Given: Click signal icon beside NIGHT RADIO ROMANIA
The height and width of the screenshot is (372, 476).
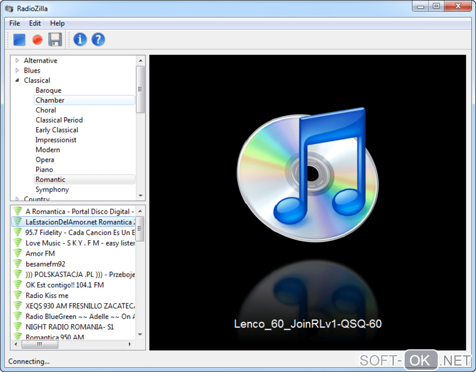Looking at the screenshot, I should (x=18, y=326).
